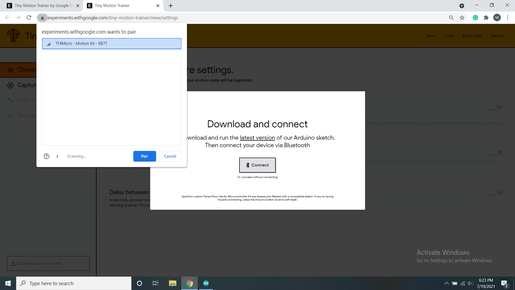Click Download your model button
The height and width of the screenshot is (290, 515).
click(48, 263)
